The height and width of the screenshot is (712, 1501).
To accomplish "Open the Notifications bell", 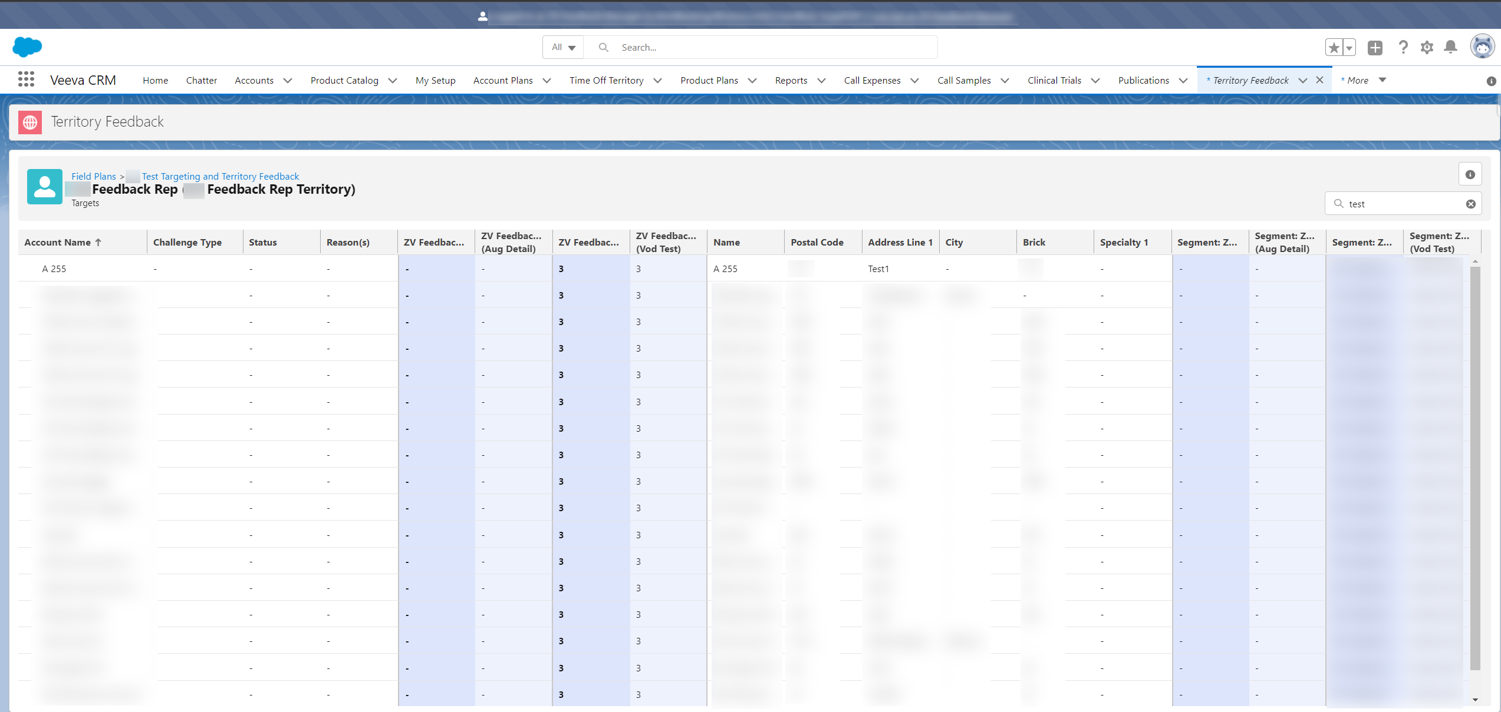I will click(1451, 47).
